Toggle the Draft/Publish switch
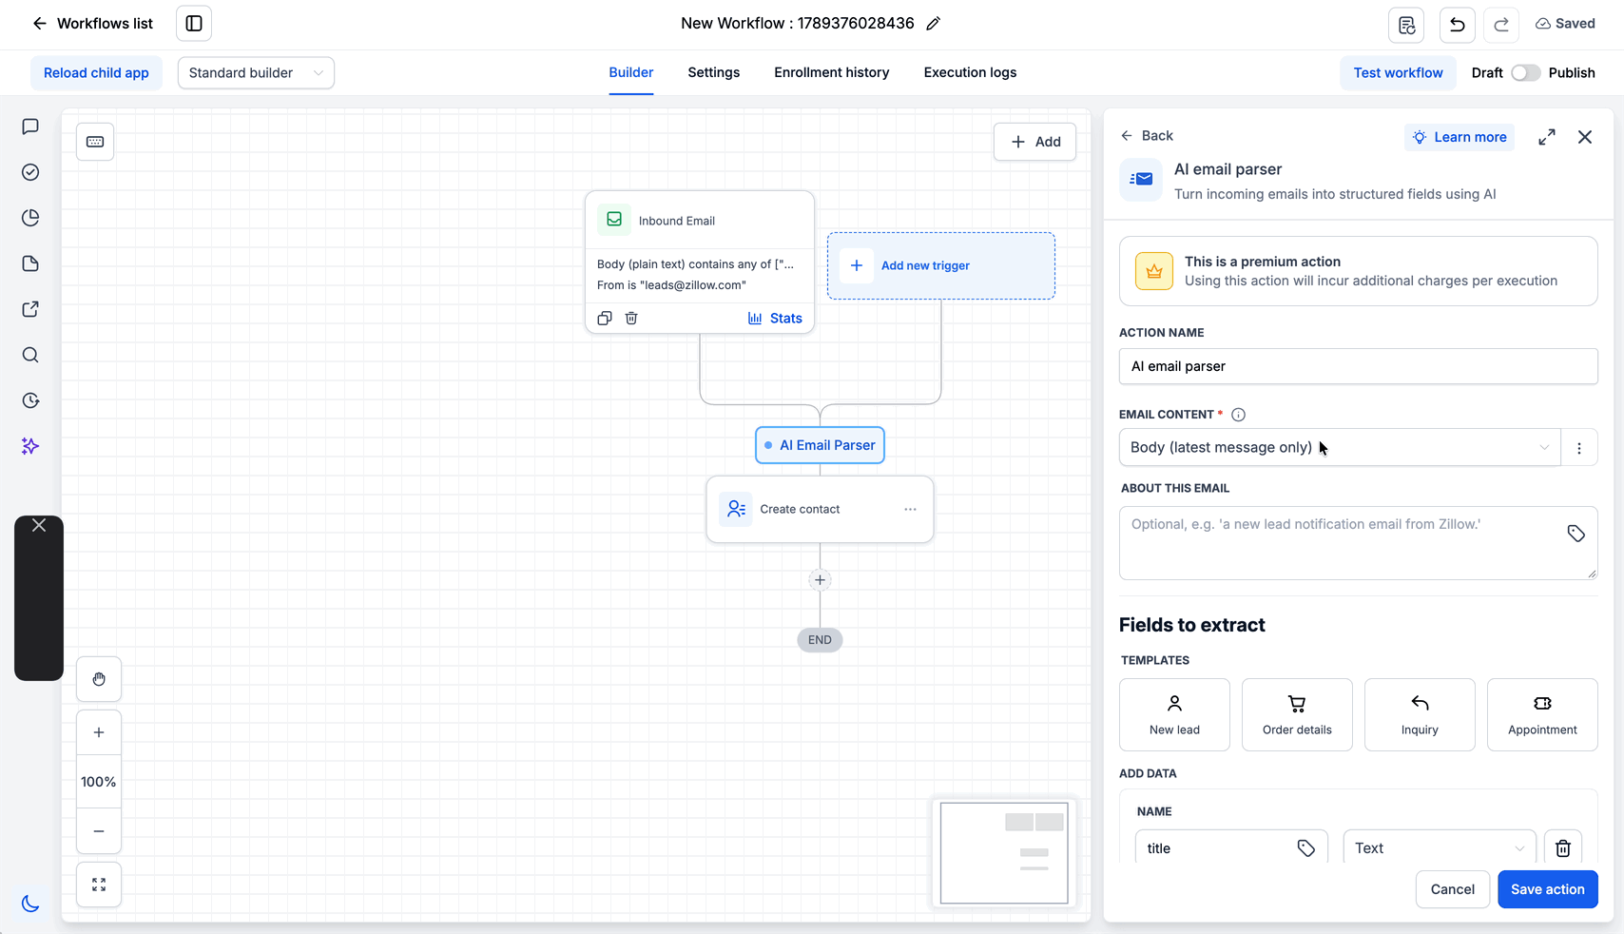1624x934 pixels. [x=1525, y=73]
